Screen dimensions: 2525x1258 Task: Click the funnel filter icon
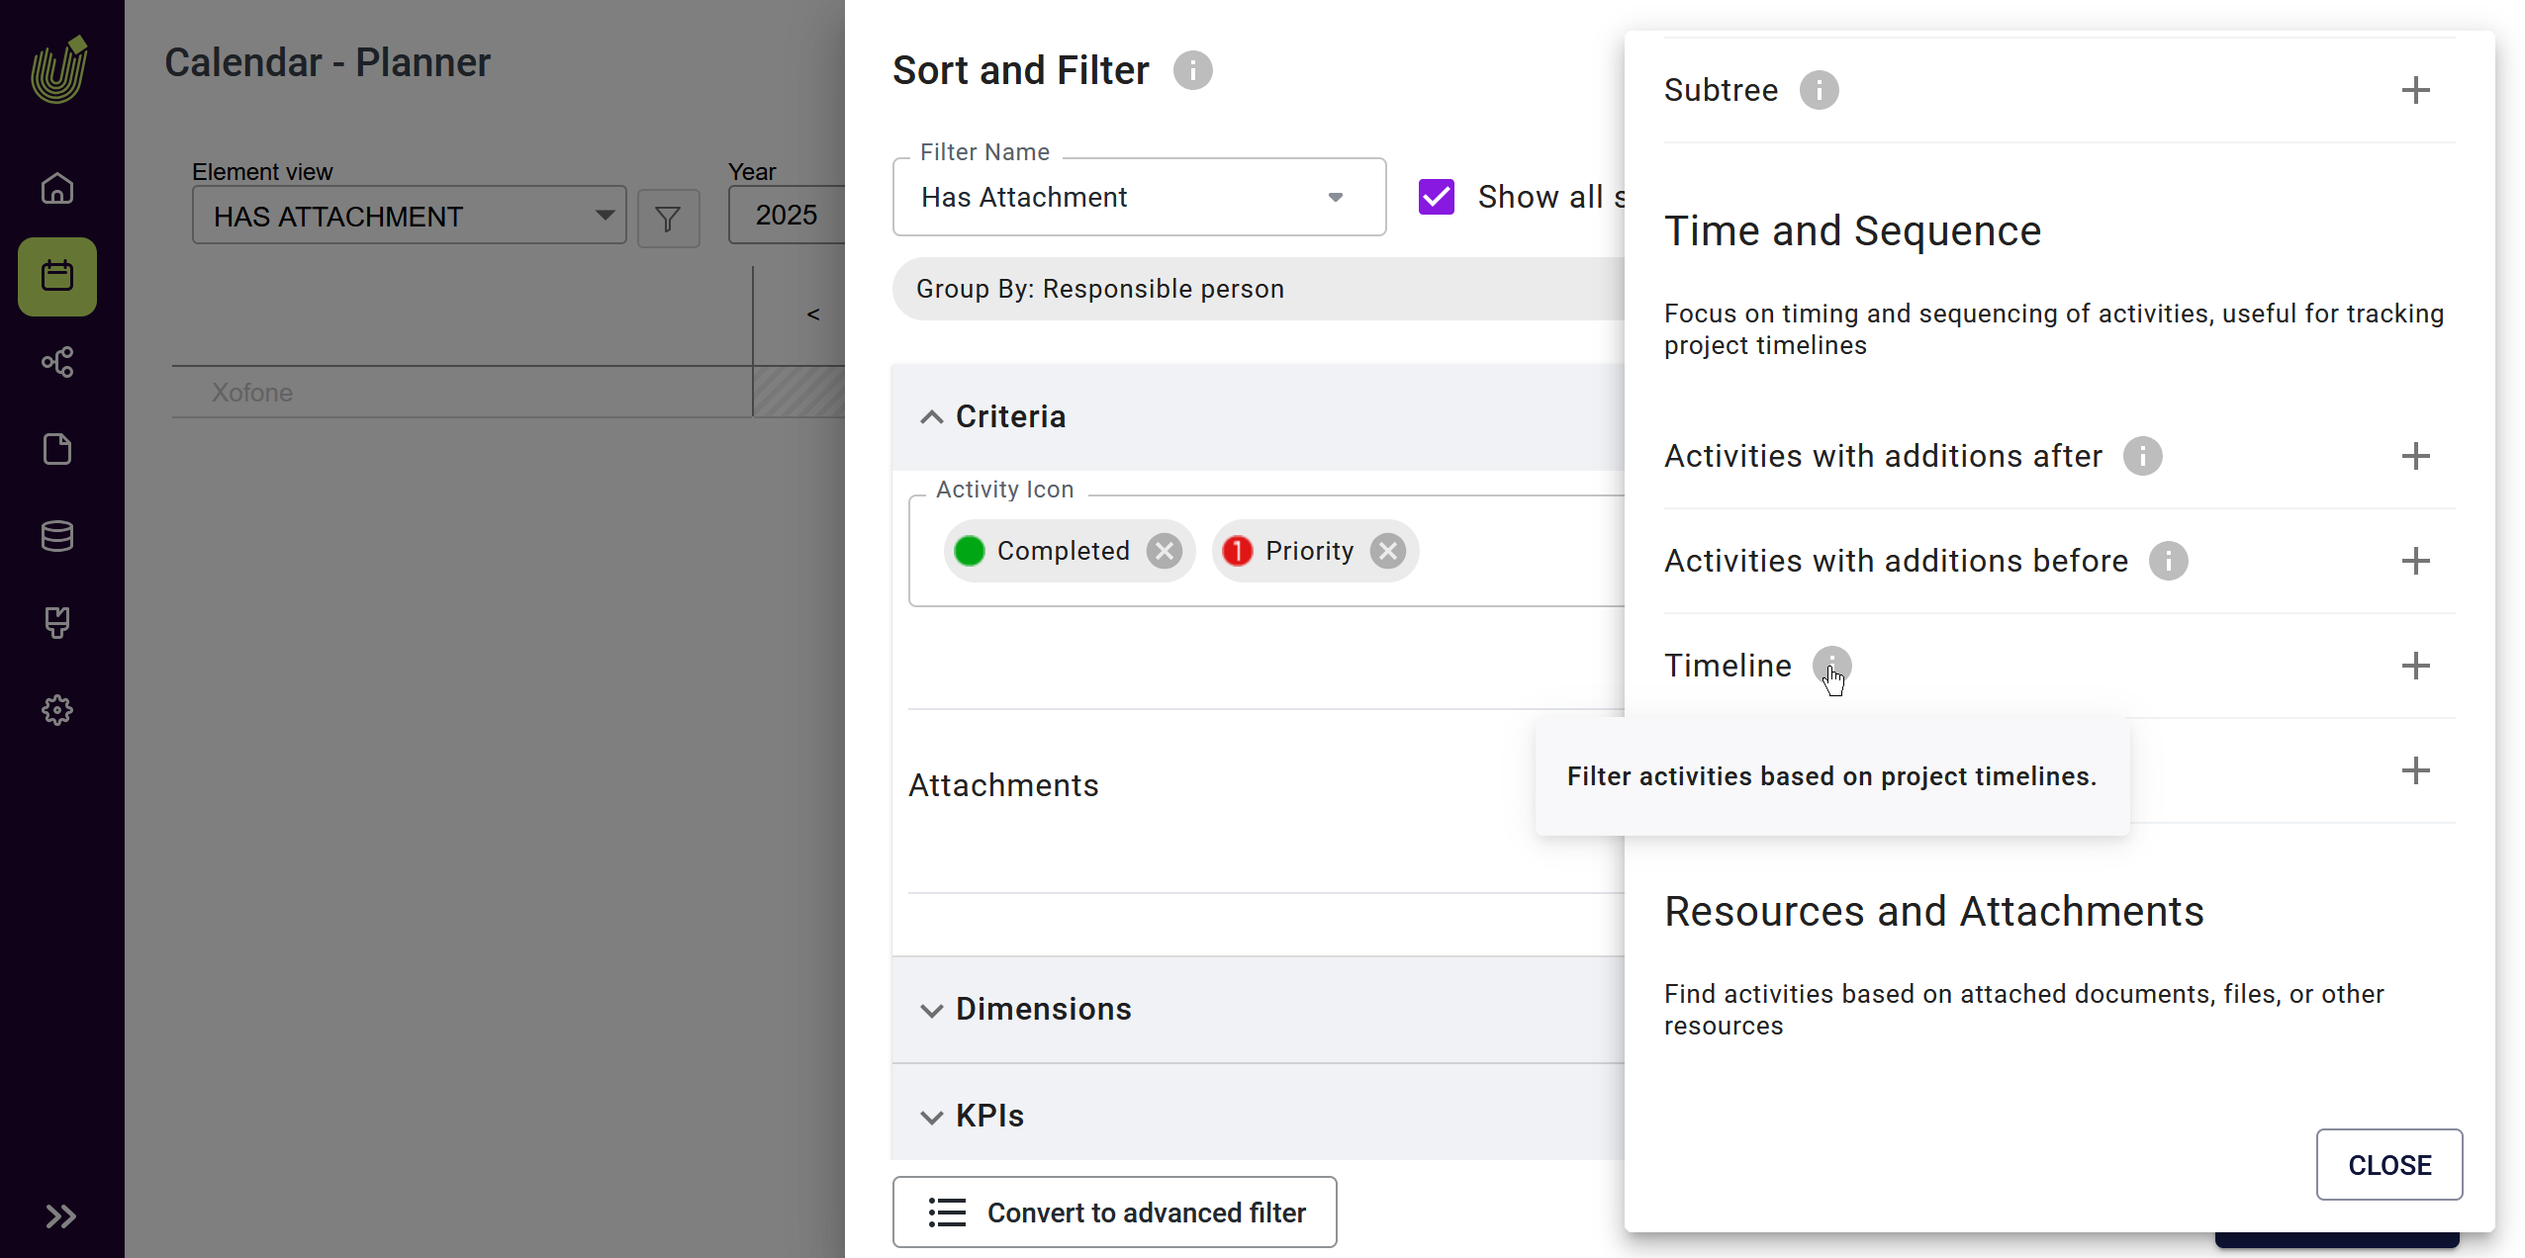pyautogui.click(x=669, y=219)
